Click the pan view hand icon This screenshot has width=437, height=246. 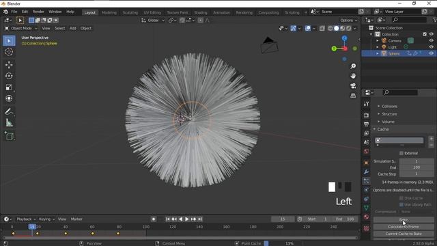(353, 76)
